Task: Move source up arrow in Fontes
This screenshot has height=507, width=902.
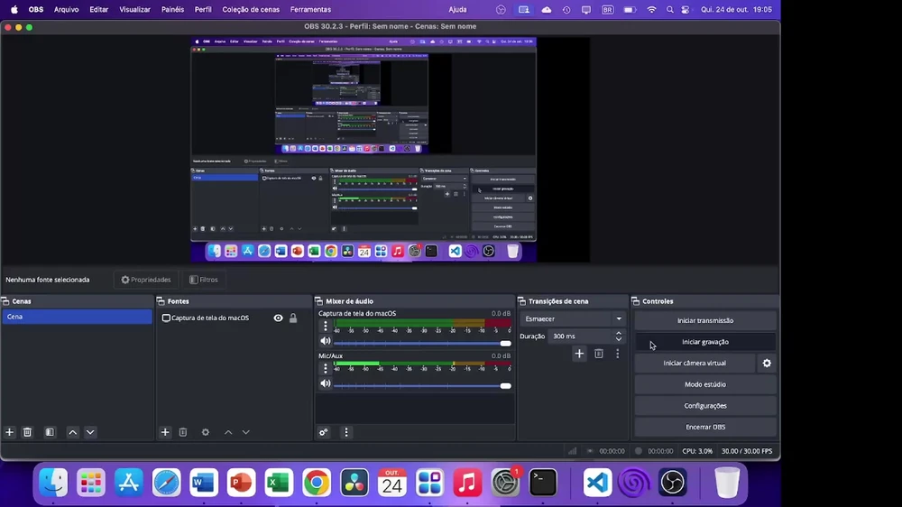Action: point(228,432)
